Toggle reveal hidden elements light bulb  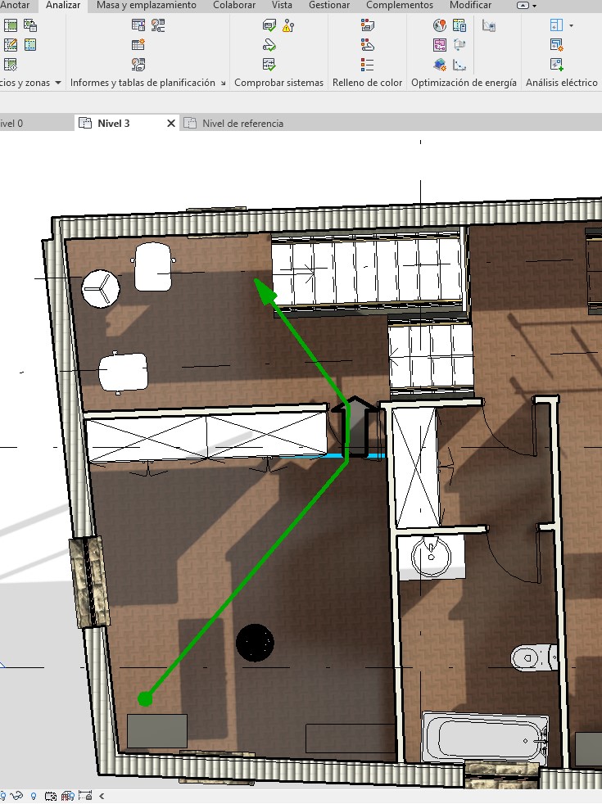point(34,795)
